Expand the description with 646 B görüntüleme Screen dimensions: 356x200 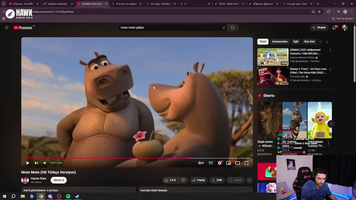click(78, 190)
